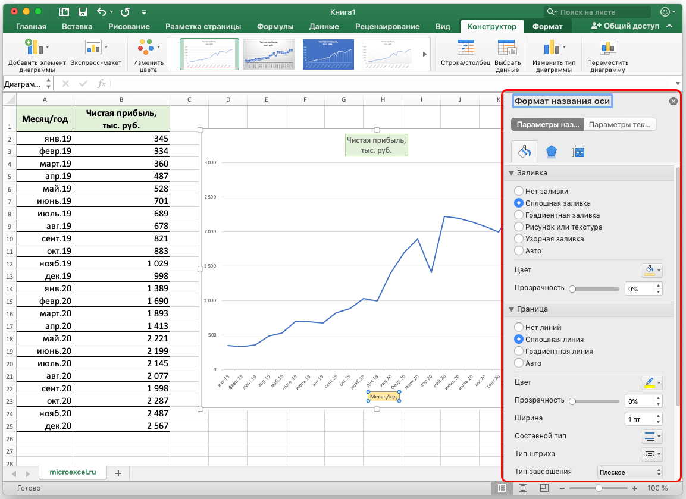Click the Move Chart (Переместить диаграмму) icon
Image resolution: width=686 pixels, height=499 pixels.
tap(607, 47)
